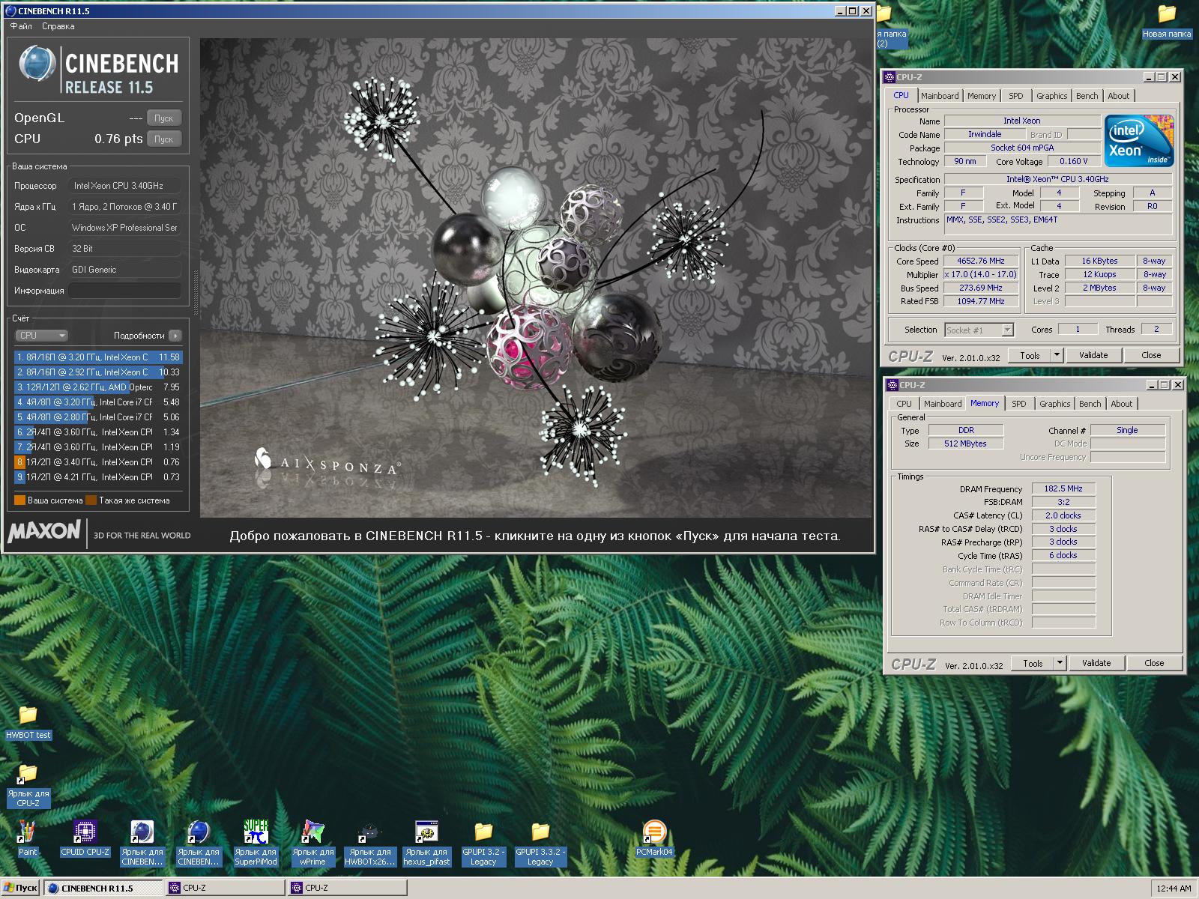Click the Информация input field in Cinebench
The height and width of the screenshot is (899, 1199).
(x=125, y=291)
